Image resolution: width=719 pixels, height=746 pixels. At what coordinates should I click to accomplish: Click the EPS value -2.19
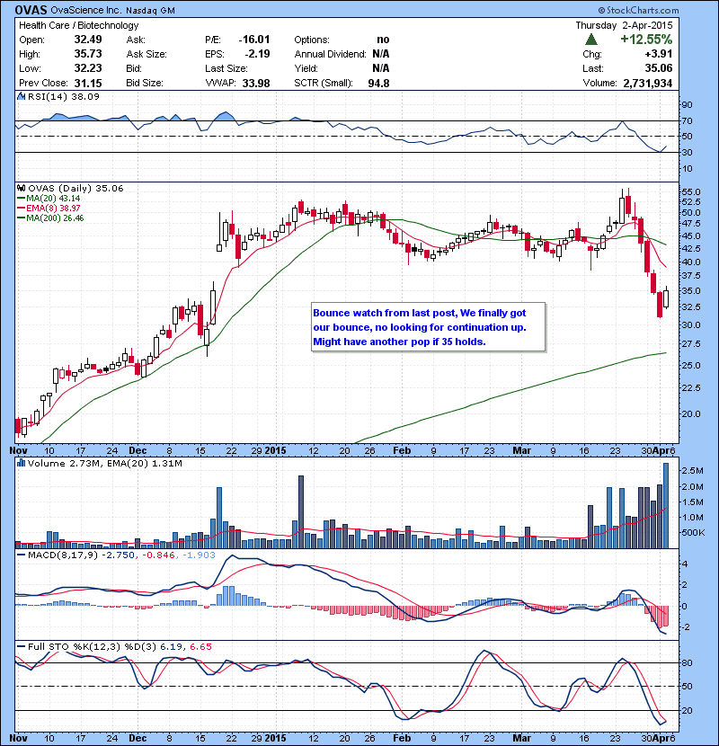257,54
